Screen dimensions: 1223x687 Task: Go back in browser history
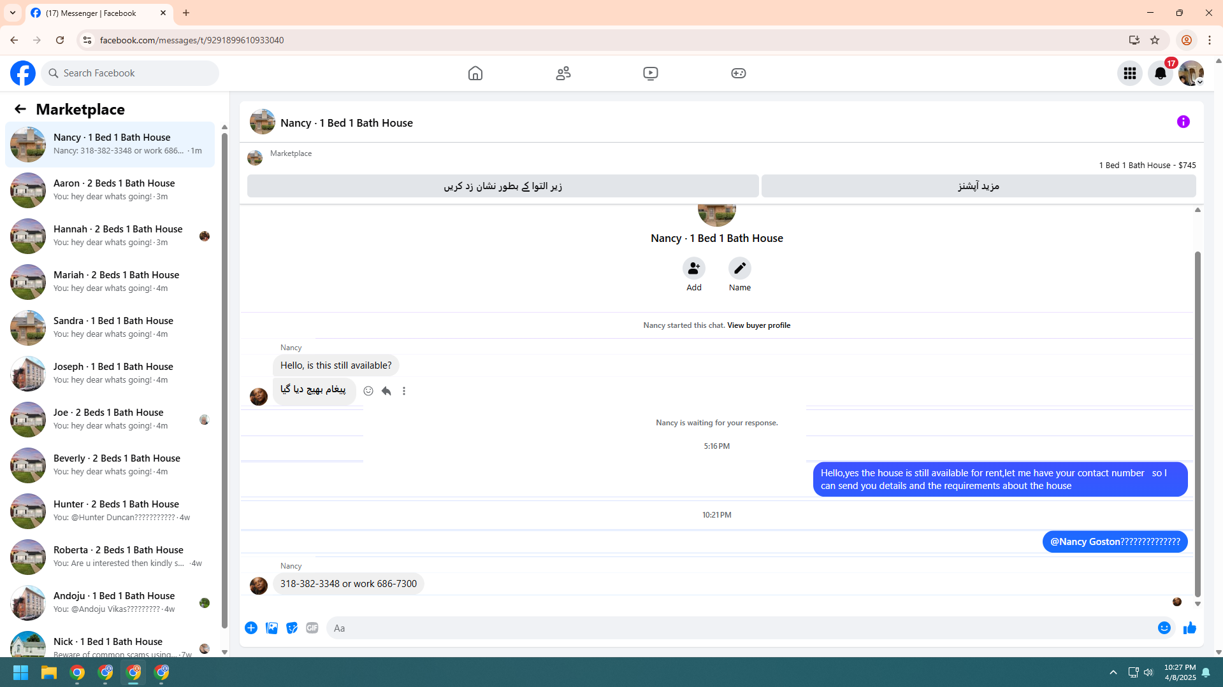[x=14, y=40]
